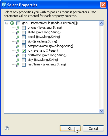Click the scrollbar up arrow

pos(101,23)
